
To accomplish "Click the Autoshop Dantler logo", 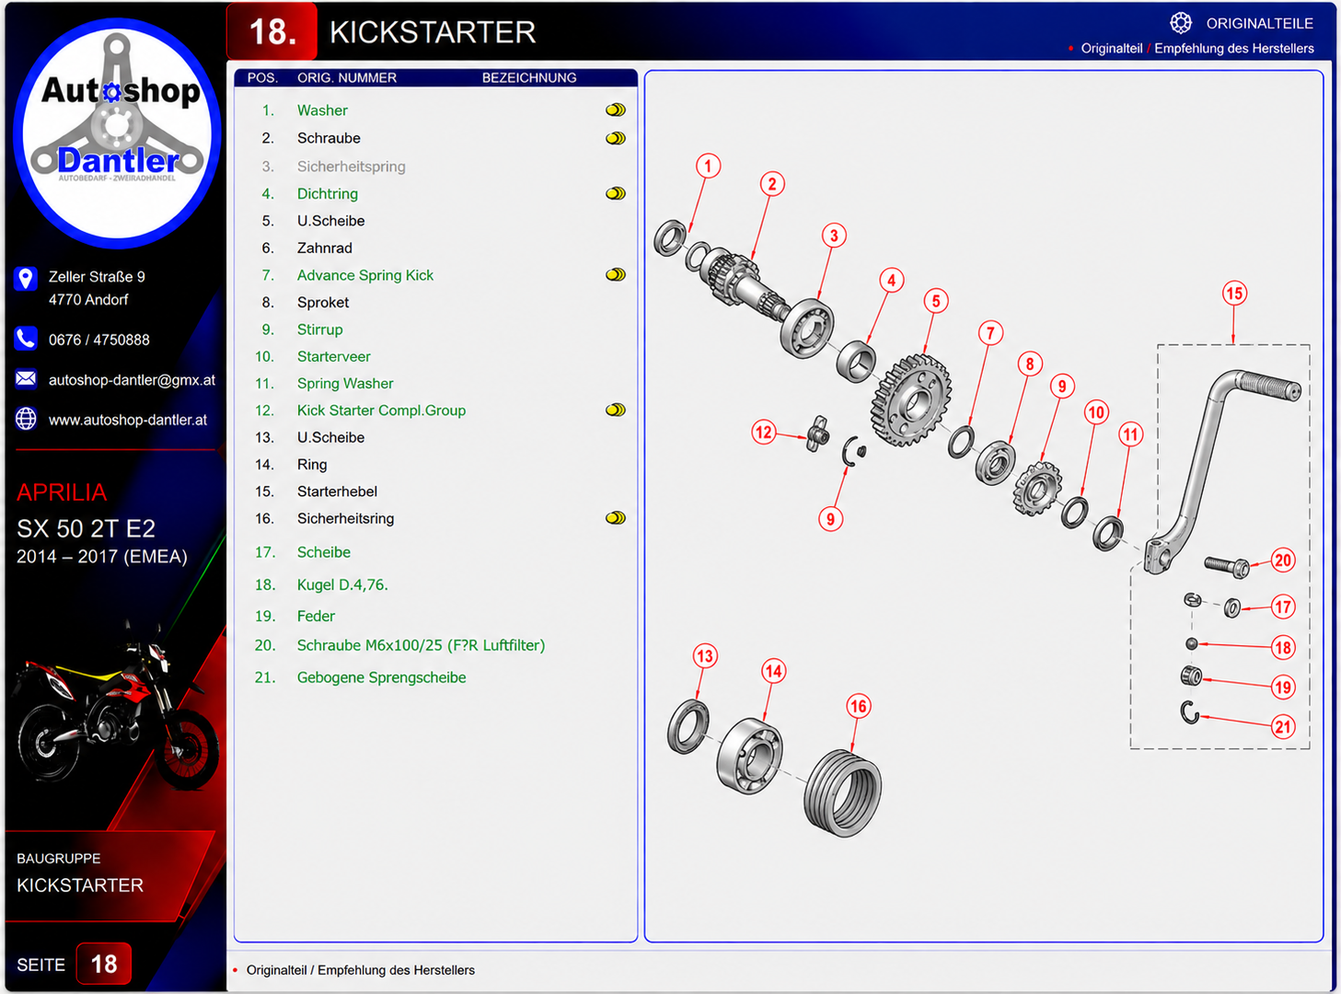I will click(x=117, y=133).
